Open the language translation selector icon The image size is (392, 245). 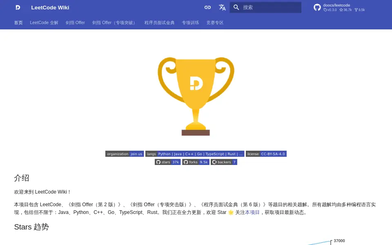(222, 7)
